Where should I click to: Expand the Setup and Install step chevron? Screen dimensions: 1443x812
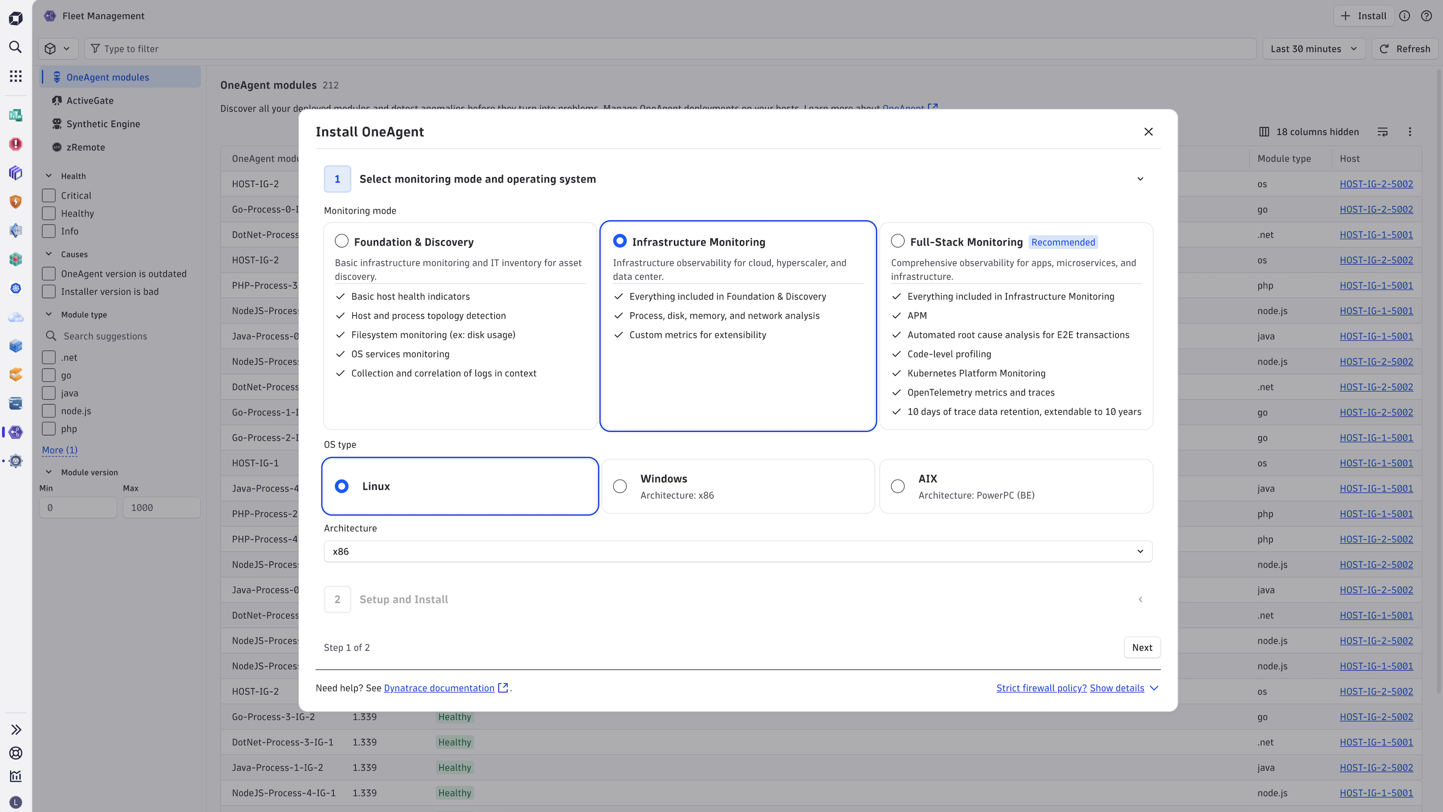point(1140,599)
